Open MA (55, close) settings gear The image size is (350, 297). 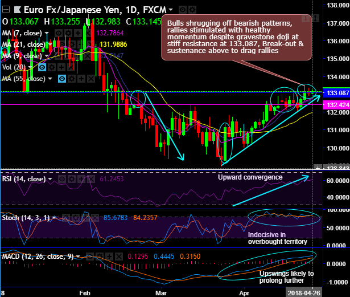[72, 79]
